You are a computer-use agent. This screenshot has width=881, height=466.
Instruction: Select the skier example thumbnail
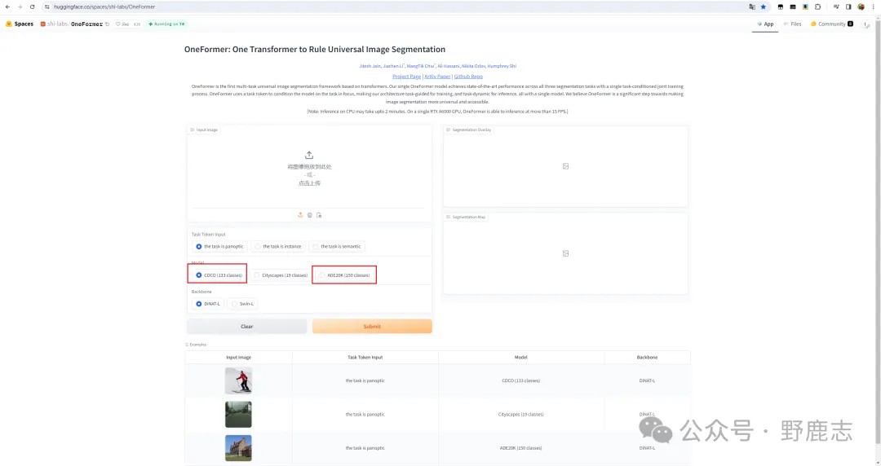pyautogui.click(x=238, y=380)
